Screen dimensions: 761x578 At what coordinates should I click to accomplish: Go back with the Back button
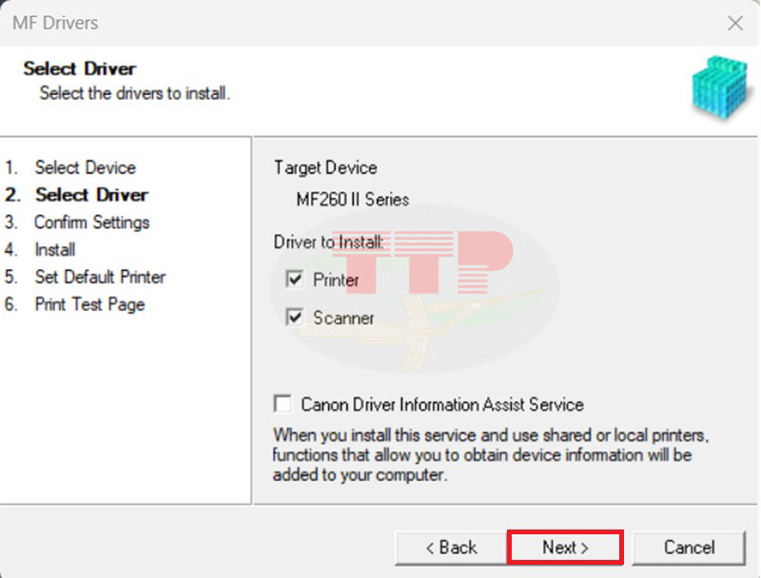tap(451, 548)
